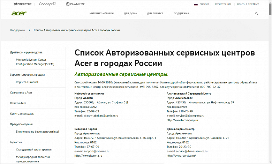272x164 pixels.
Task: Click the Телефон: 27-67-09 line
Action: [x=87, y=147]
